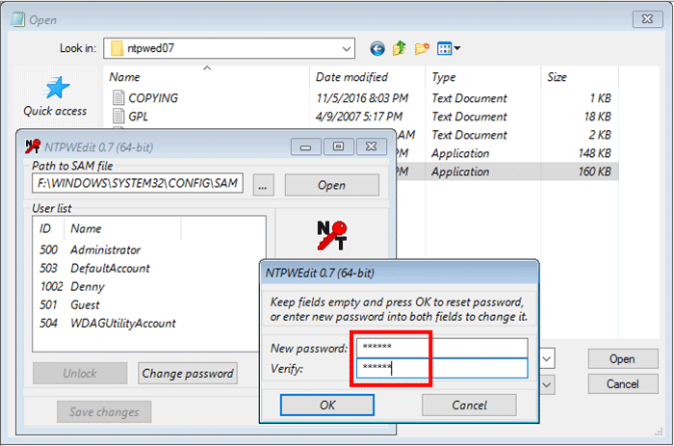
Task: Expand the file name combo box arrow
Action: point(547,358)
